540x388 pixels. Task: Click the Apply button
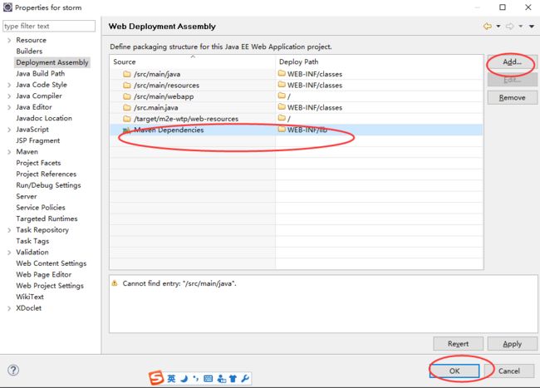pyautogui.click(x=512, y=344)
